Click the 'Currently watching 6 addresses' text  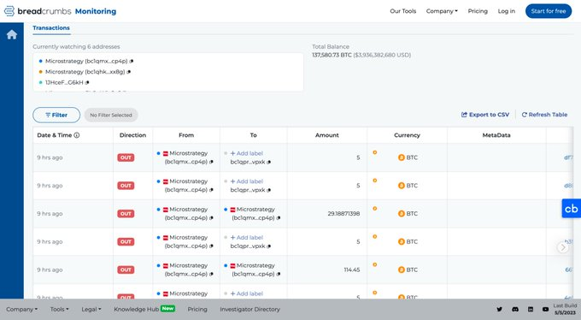[x=76, y=47]
